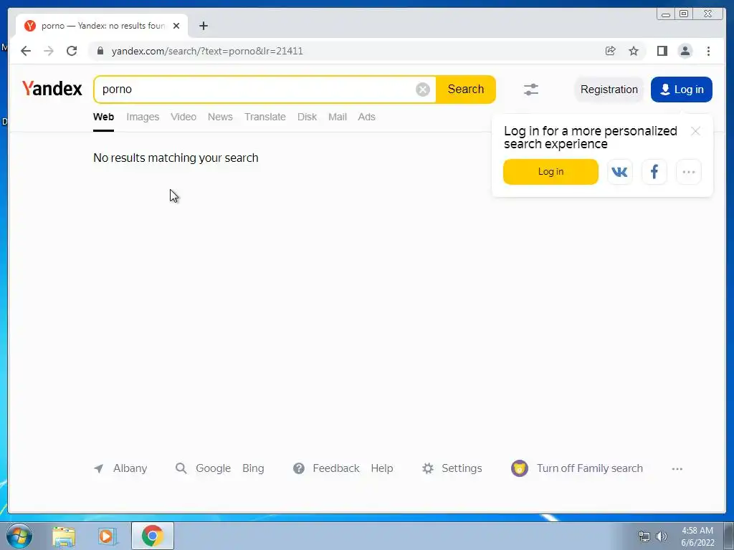Viewport: 734px width, 550px height.
Task: Click the Albany location link
Action: [130, 468]
